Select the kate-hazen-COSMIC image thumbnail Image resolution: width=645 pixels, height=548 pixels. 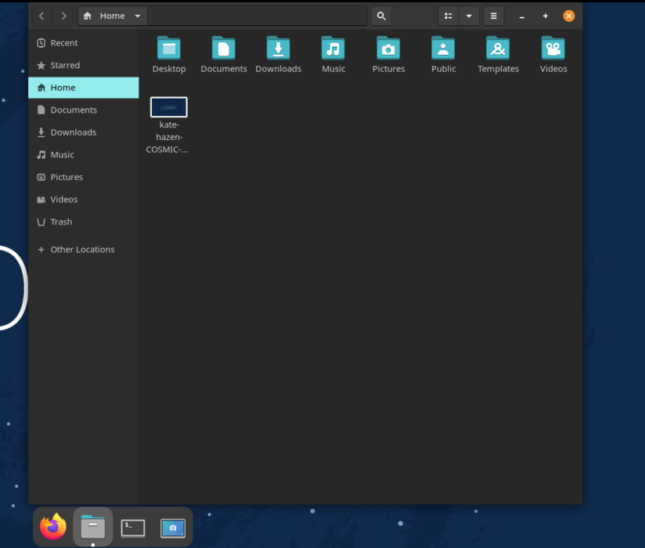(x=169, y=107)
